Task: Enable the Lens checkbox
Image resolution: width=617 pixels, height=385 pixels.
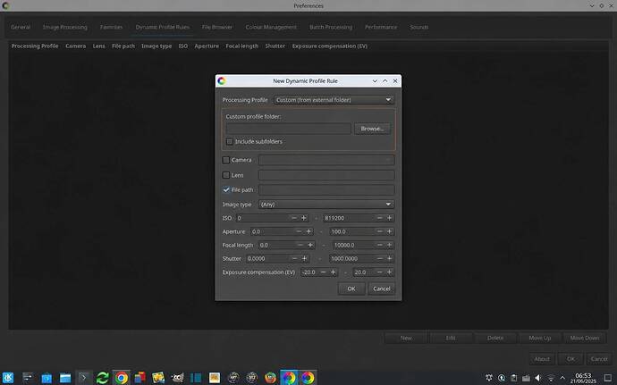Action: click(226, 175)
